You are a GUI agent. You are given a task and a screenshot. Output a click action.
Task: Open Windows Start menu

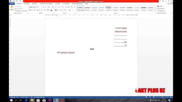[x=11, y=100]
